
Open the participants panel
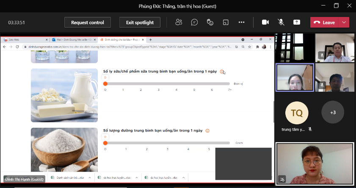tap(179, 22)
